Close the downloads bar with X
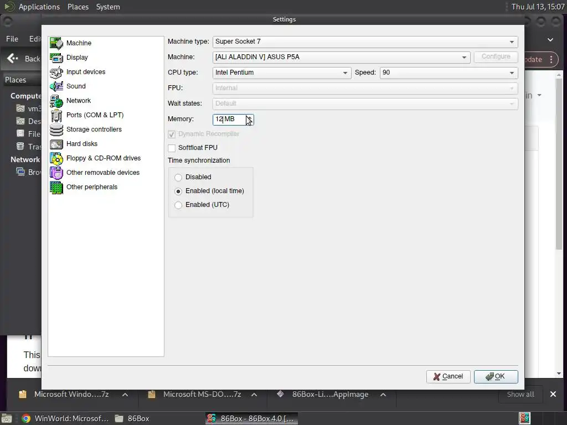Viewport: 567px width, 425px height. click(553, 394)
